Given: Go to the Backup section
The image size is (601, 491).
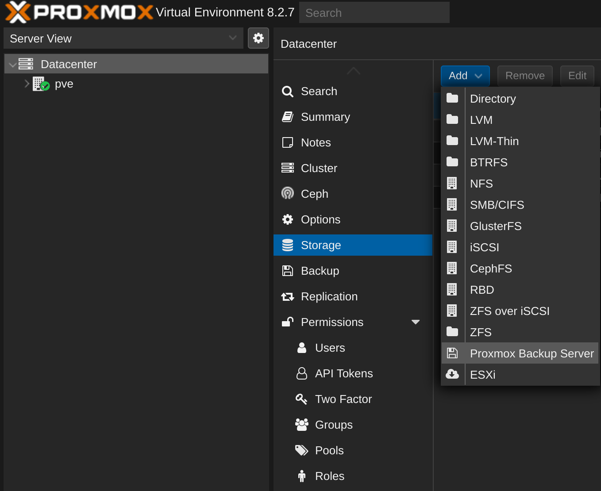Looking at the screenshot, I should click(x=353, y=271).
